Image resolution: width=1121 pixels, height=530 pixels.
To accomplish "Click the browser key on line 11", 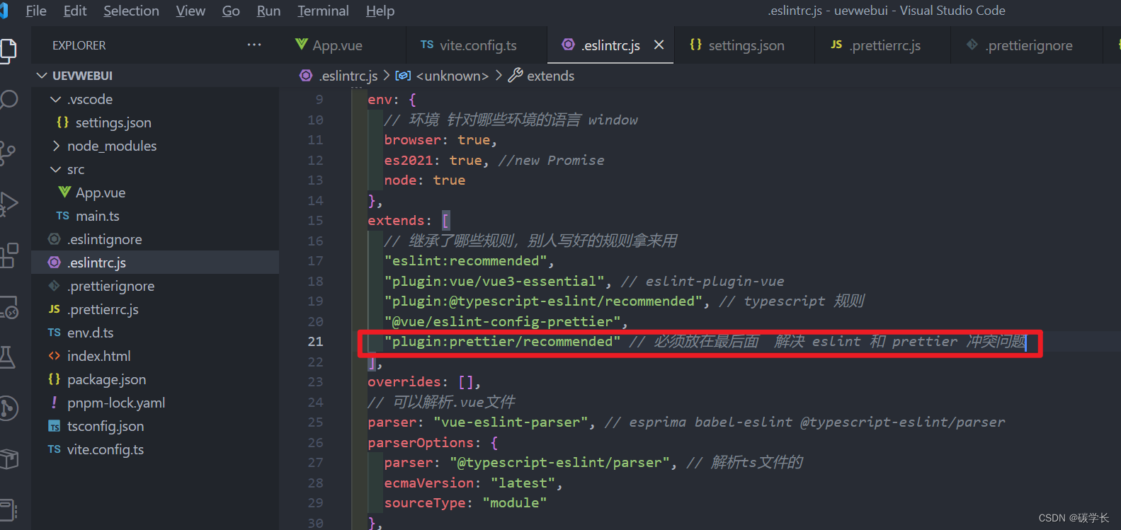I will [x=412, y=140].
